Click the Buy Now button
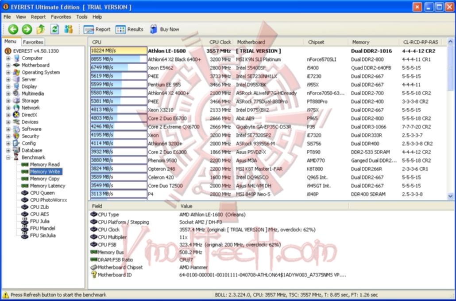This screenshot has height=301, width=456. coord(165,29)
